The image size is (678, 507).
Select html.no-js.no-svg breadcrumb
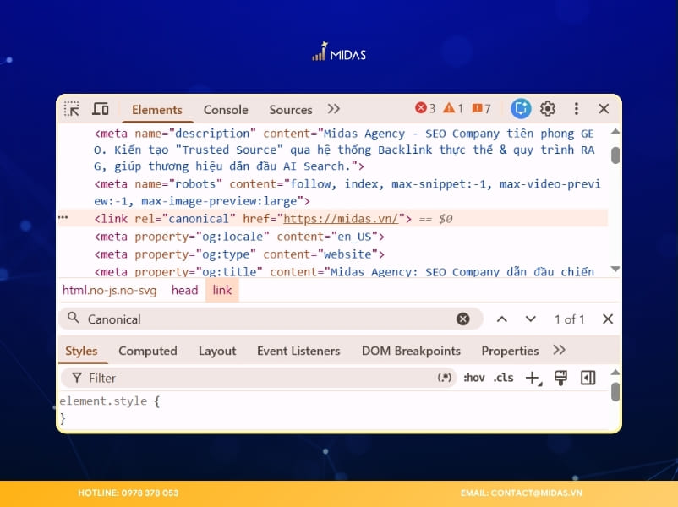point(109,290)
